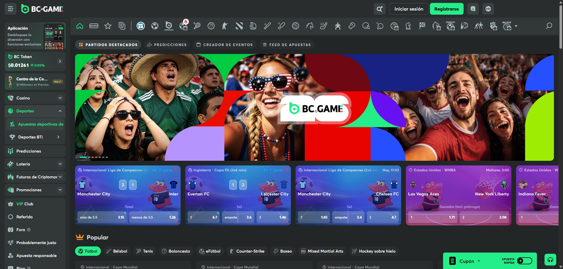Open the top bar game search

[x=379, y=9]
